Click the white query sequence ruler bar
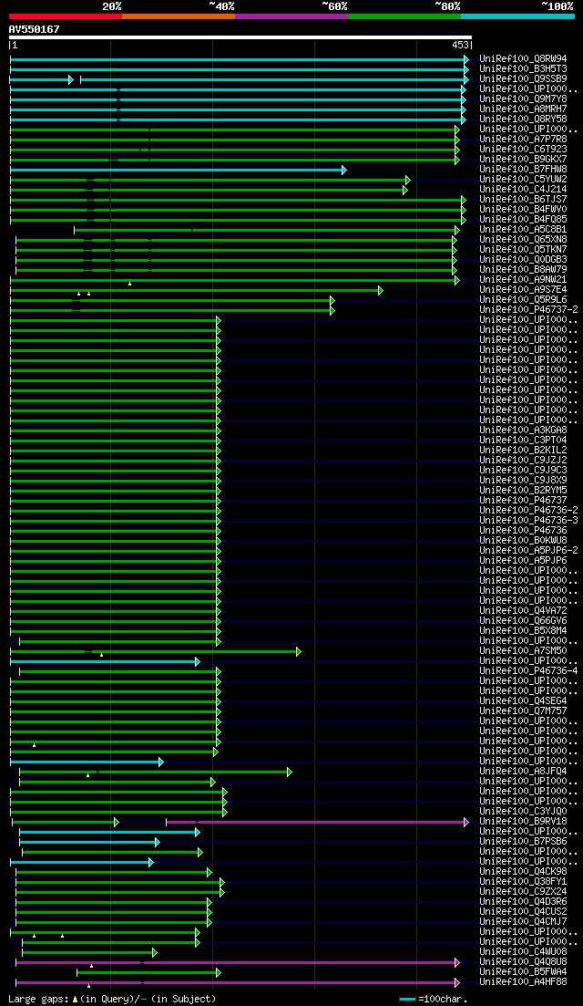Viewport: 583px width, 1006px height. [x=240, y=37]
